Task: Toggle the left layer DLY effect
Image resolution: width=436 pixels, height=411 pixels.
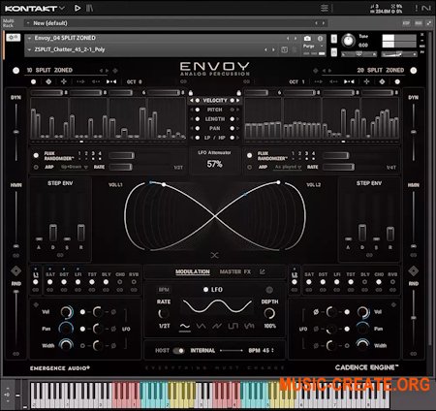Action: pyautogui.click(x=106, y=282)
